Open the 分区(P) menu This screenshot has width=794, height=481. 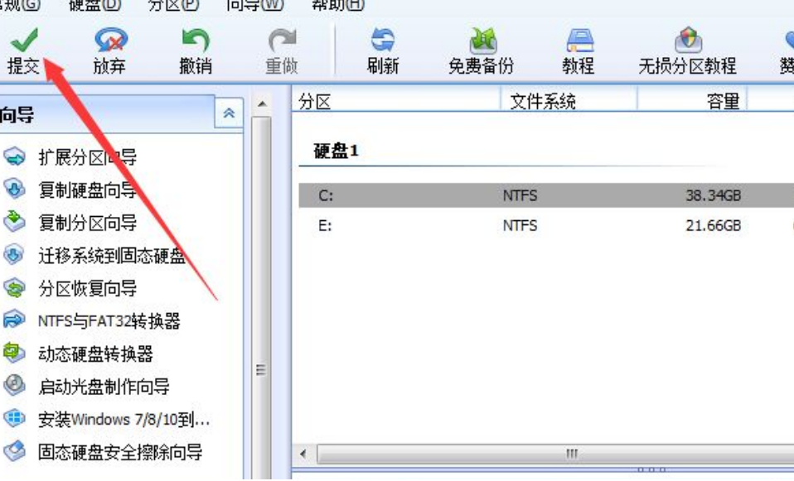click(173, 6)
